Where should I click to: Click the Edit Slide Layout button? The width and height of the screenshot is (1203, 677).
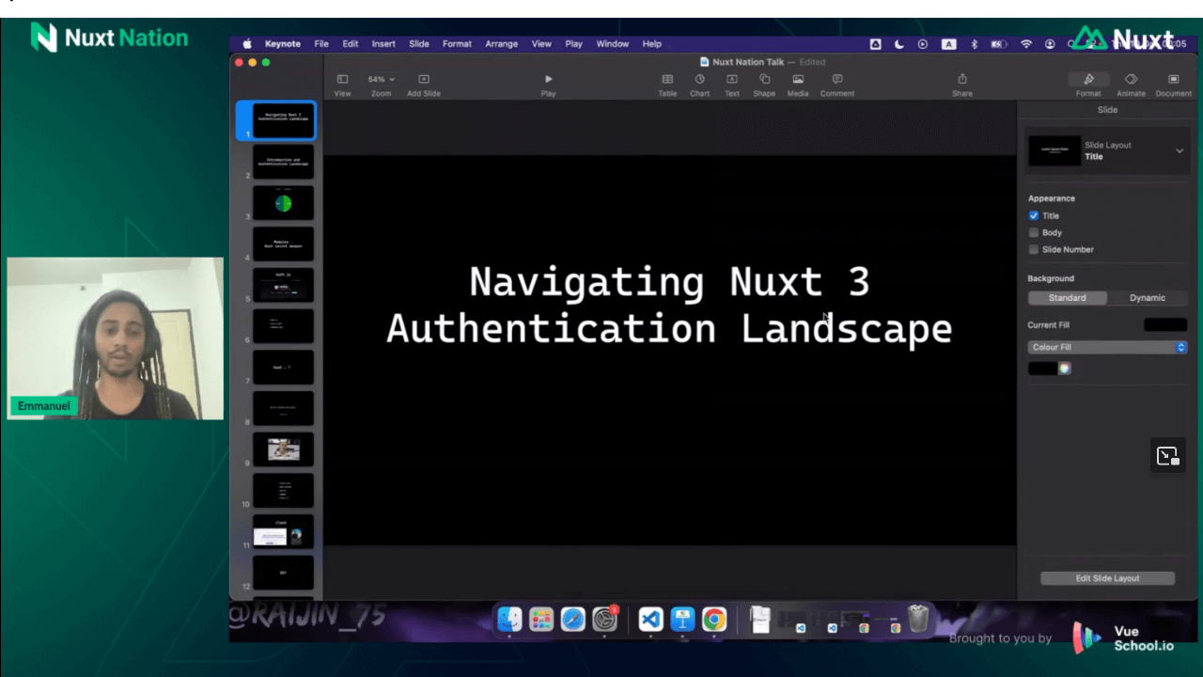(1107, 578)
